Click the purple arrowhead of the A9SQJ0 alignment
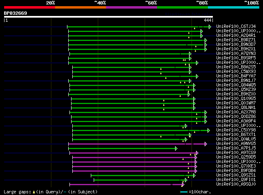263x195 pixels. pyautogui.click(x=183, y=184)
